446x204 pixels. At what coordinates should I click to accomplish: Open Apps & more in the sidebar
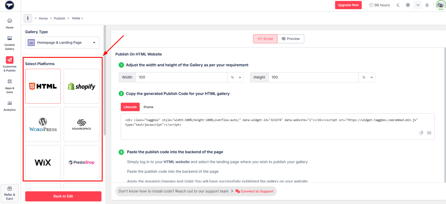10,86
